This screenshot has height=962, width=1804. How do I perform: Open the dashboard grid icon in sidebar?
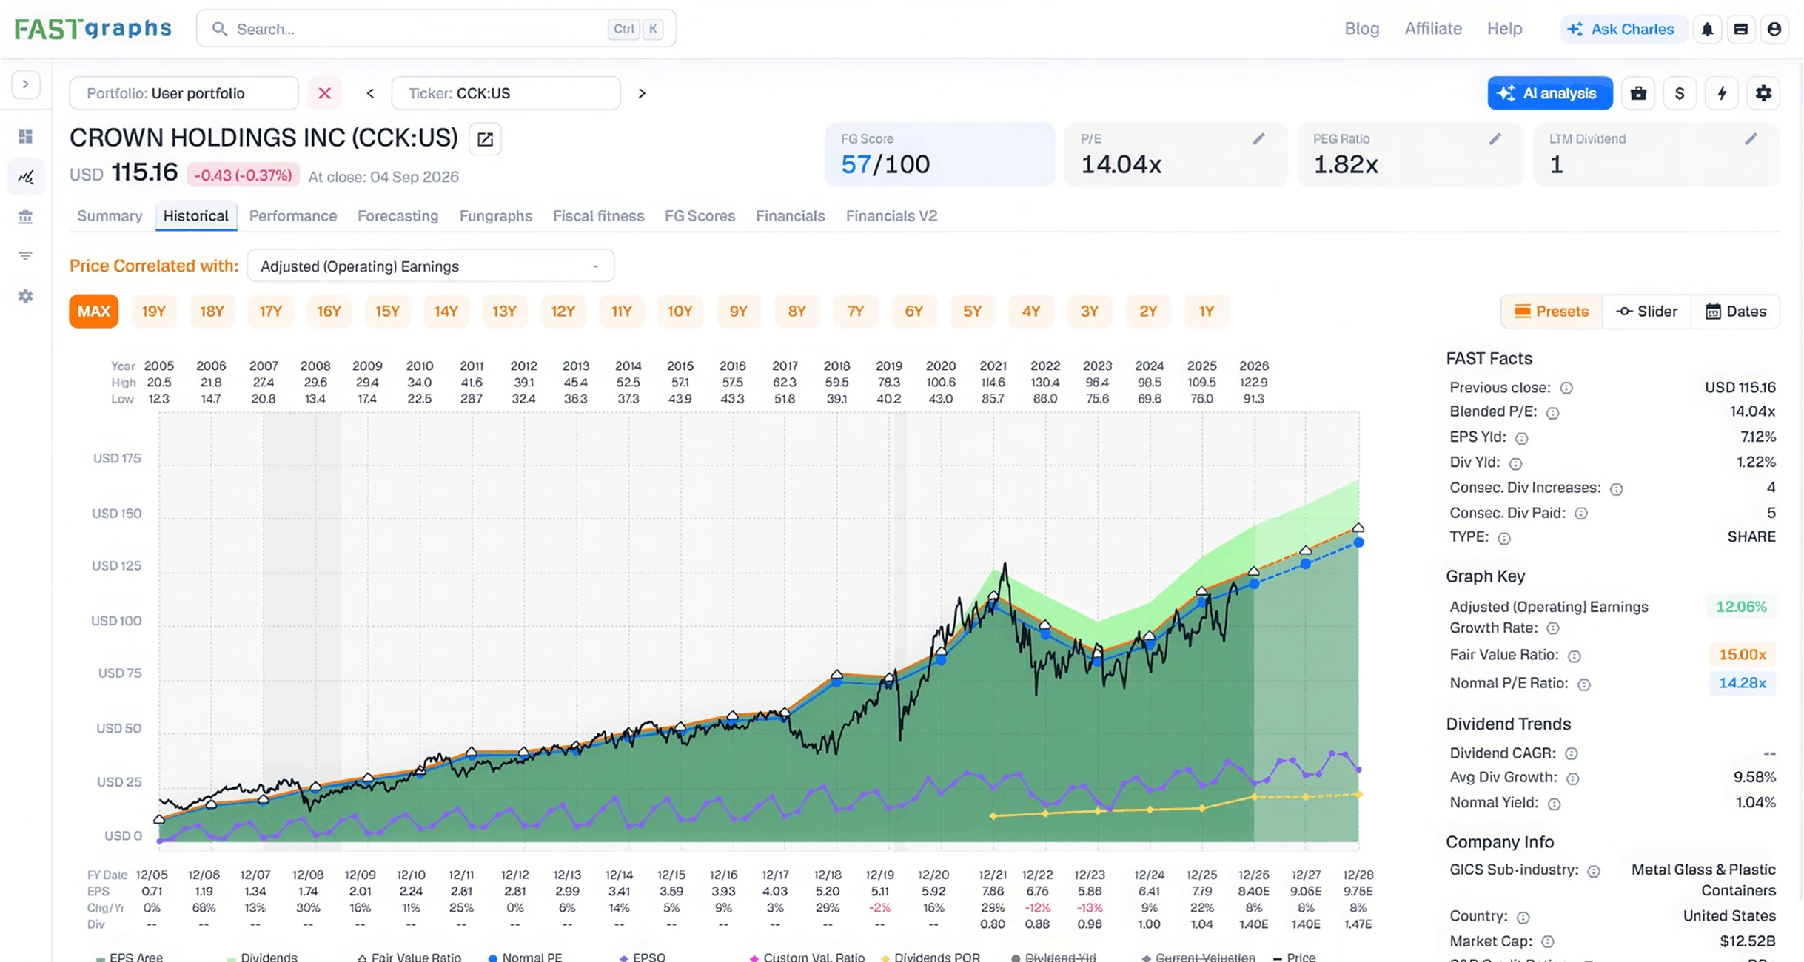25,136
